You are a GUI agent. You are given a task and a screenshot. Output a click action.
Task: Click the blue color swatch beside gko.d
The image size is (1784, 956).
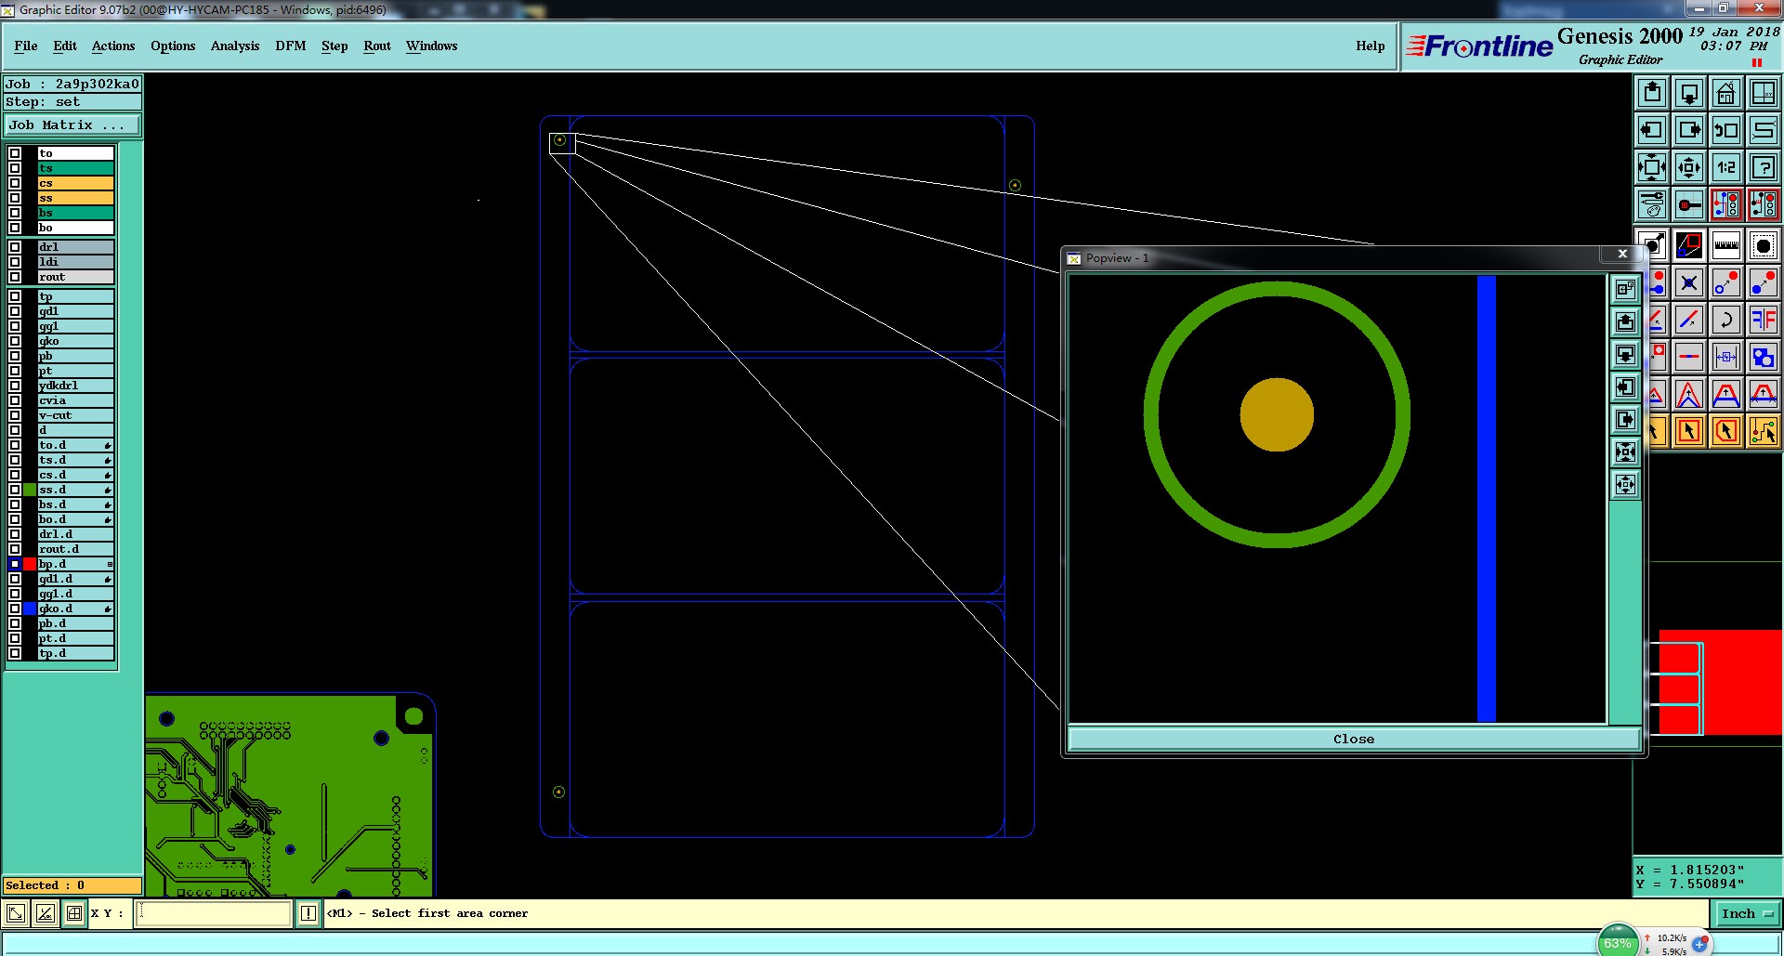coord(30,609)
